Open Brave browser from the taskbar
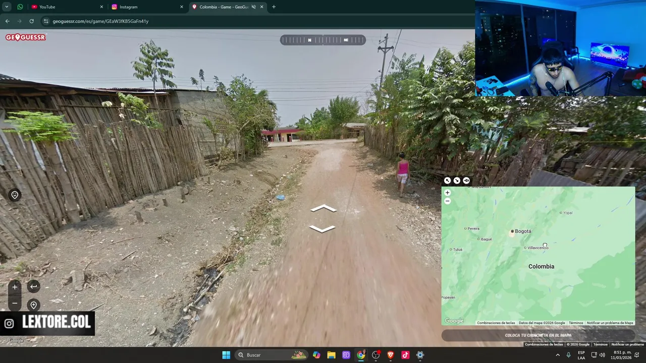The width and height of the screenshot is (646, 363). 391,355
